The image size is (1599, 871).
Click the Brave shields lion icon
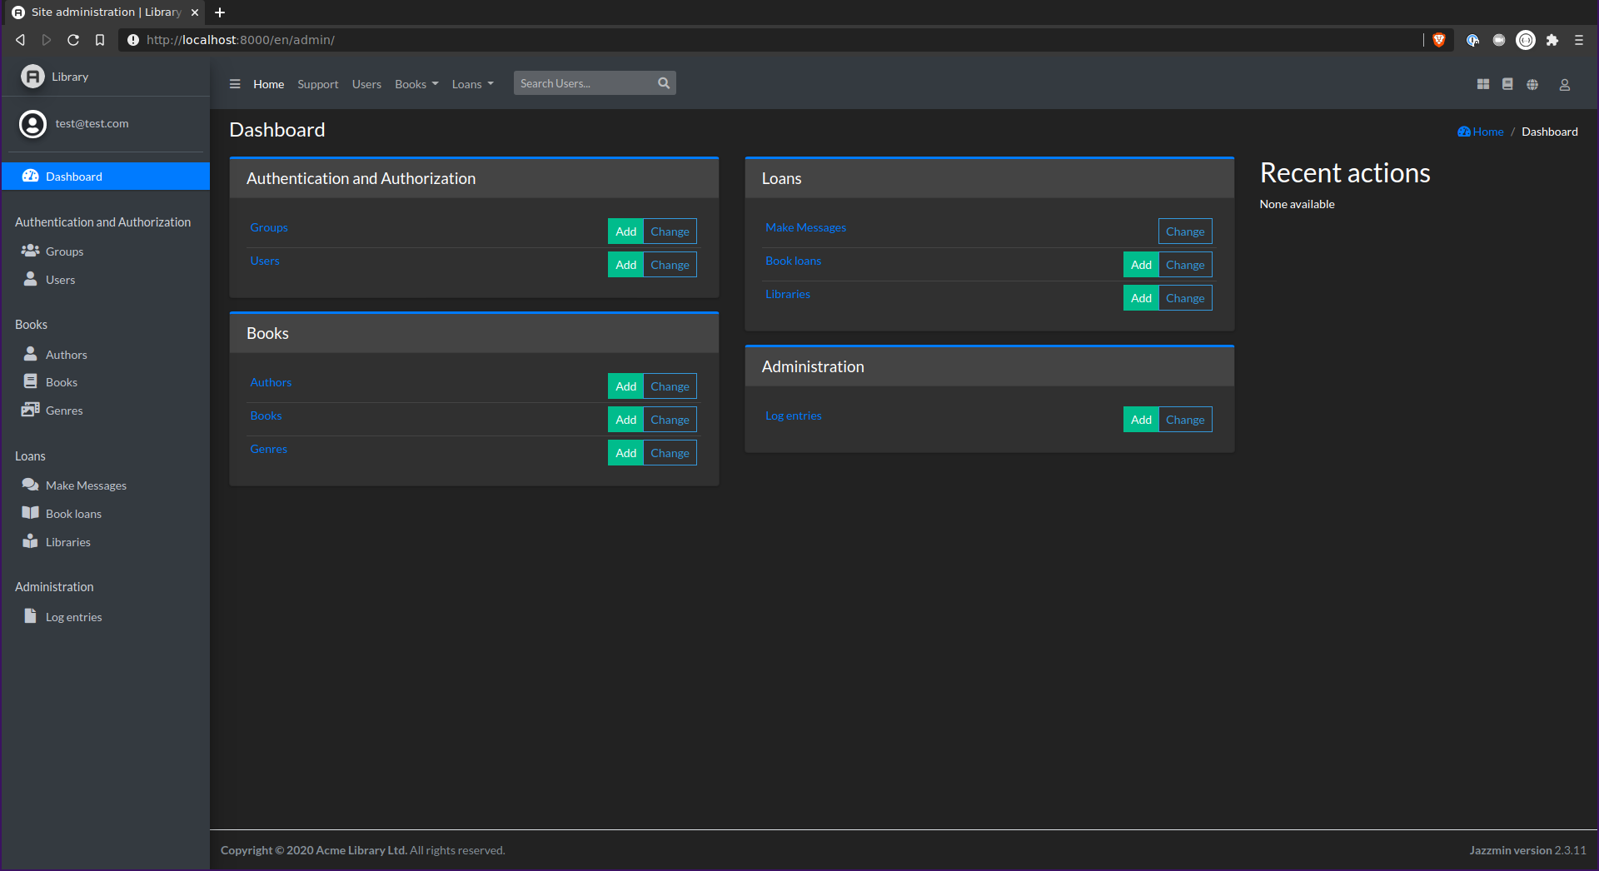coord(1438,40)
